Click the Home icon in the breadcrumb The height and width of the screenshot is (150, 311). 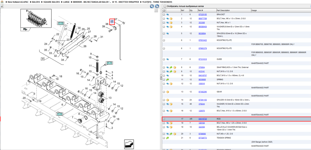pyautogui.click(x=2, y=2)
